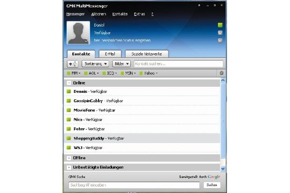
Task: Click the Verfügbar status text under Daniel
Action: click(x=102, y=33)
